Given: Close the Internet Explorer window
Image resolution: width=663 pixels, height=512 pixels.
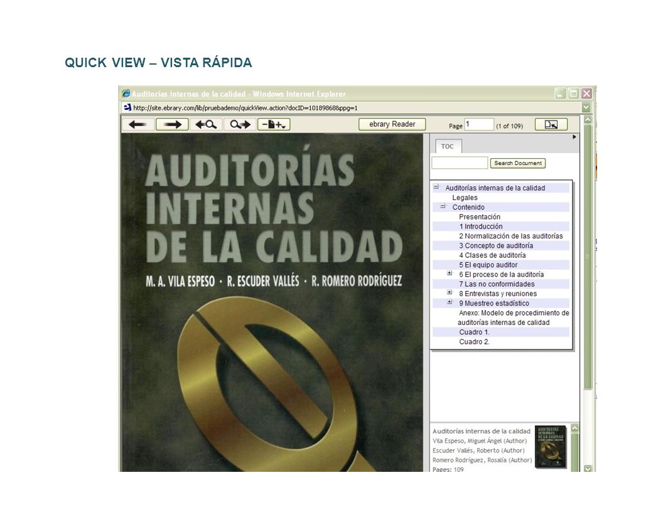Looking at the screenshot, I should [586, 93].
